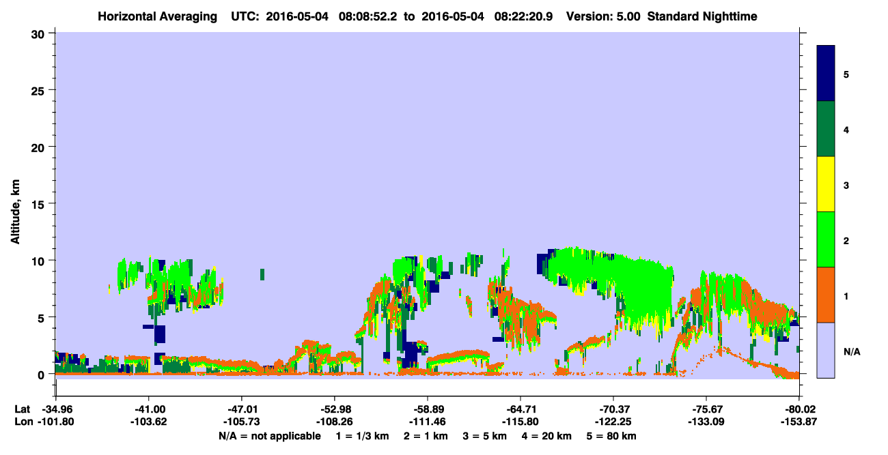Click latitude value -41.00
Screen dimensions: 888x455
tap(148, 409)
